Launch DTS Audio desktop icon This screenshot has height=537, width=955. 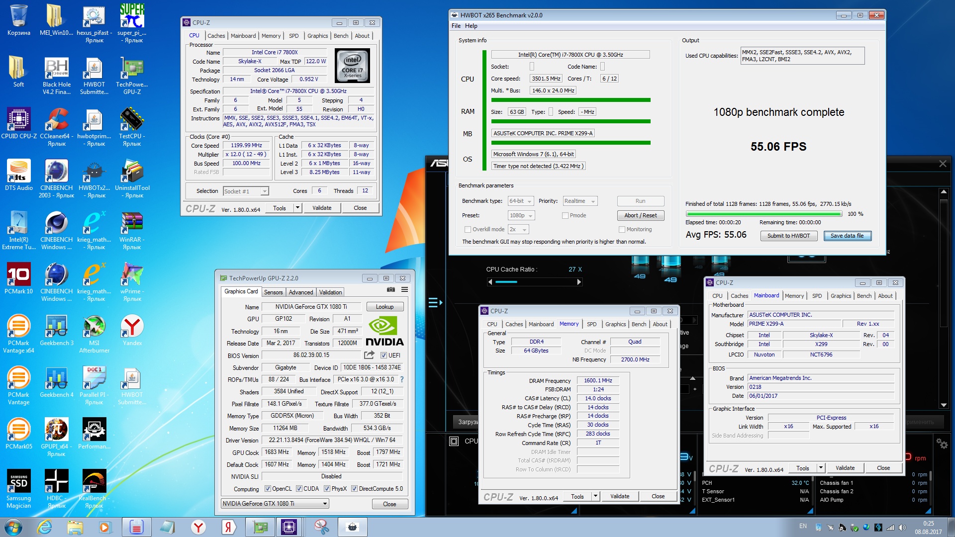[19, 175]
